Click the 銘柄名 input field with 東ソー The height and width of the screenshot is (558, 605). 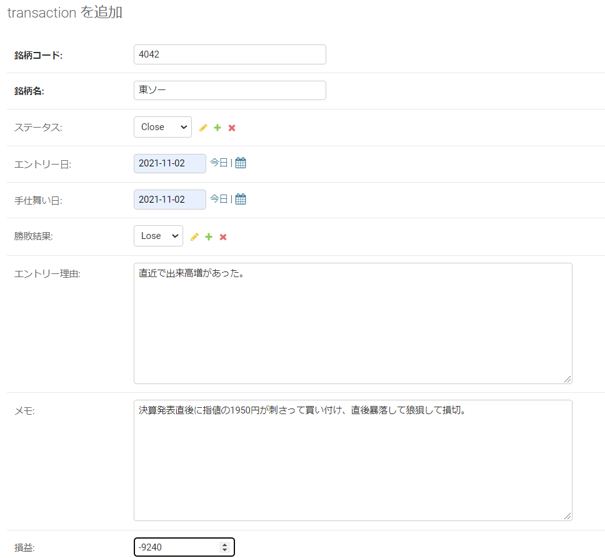click(x=229, y=90)
